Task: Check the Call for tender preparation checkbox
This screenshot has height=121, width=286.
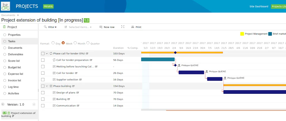Action: (43, 60)
